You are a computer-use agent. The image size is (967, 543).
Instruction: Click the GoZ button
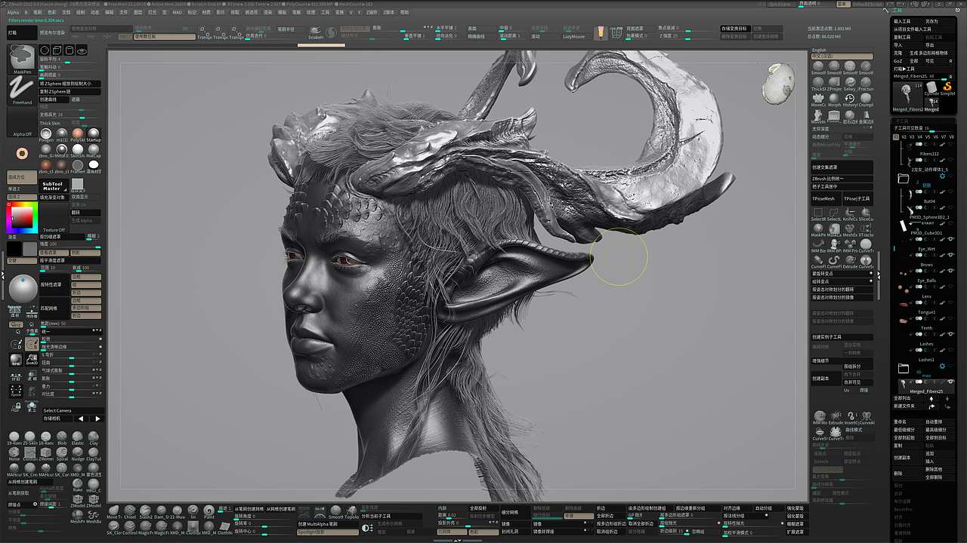coord(898,61)
